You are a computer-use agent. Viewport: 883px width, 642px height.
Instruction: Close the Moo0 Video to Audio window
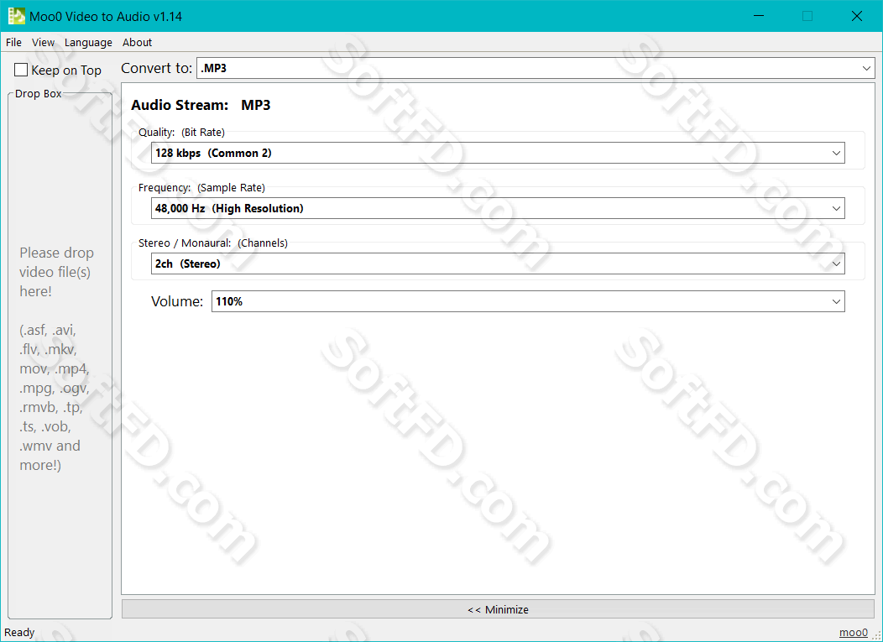(x=856, y=16)
